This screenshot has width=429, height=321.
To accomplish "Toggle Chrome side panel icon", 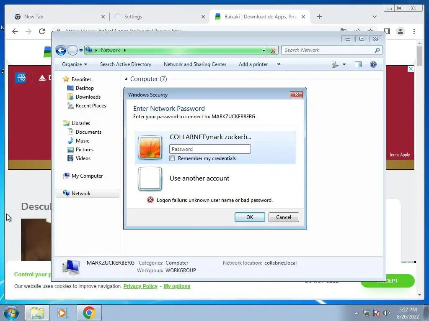I will pos(387,31).
